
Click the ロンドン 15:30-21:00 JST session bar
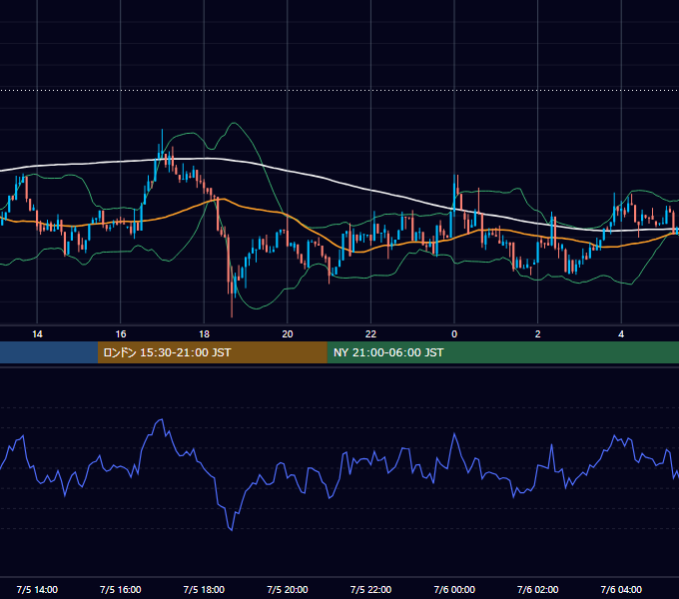(x=212, y=352)
